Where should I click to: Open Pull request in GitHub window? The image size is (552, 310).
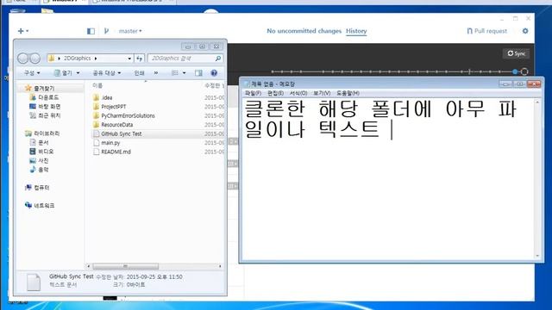click(x=486, y=31)
